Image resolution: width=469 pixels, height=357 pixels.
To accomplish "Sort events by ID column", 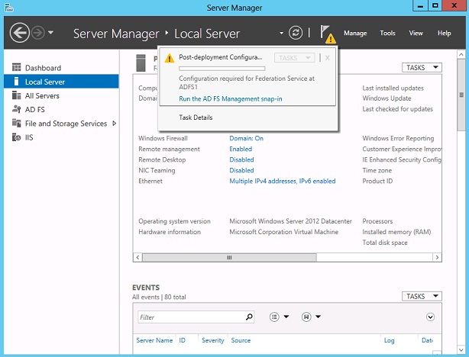I will (182, 340).
